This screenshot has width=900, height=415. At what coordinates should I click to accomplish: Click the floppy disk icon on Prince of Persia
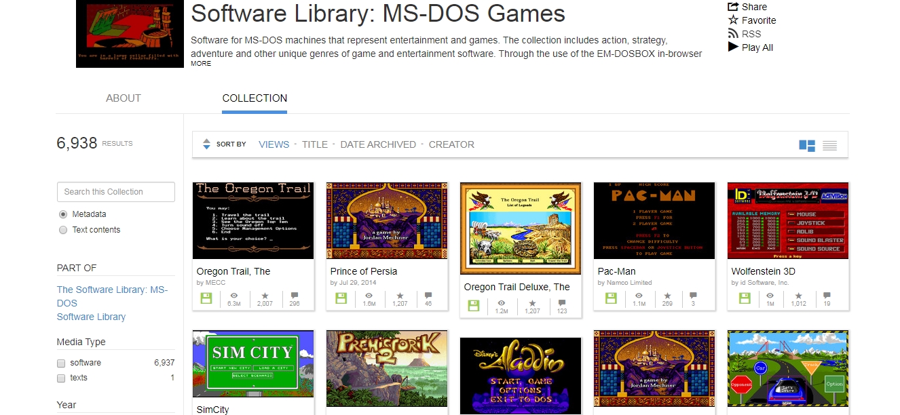pyautogui.click(x=340, y=298)
